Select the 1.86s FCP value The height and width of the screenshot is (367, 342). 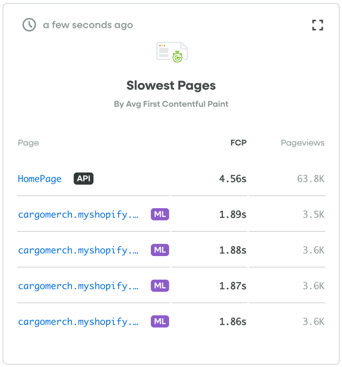pyautogui.click(x=233, y=321)
